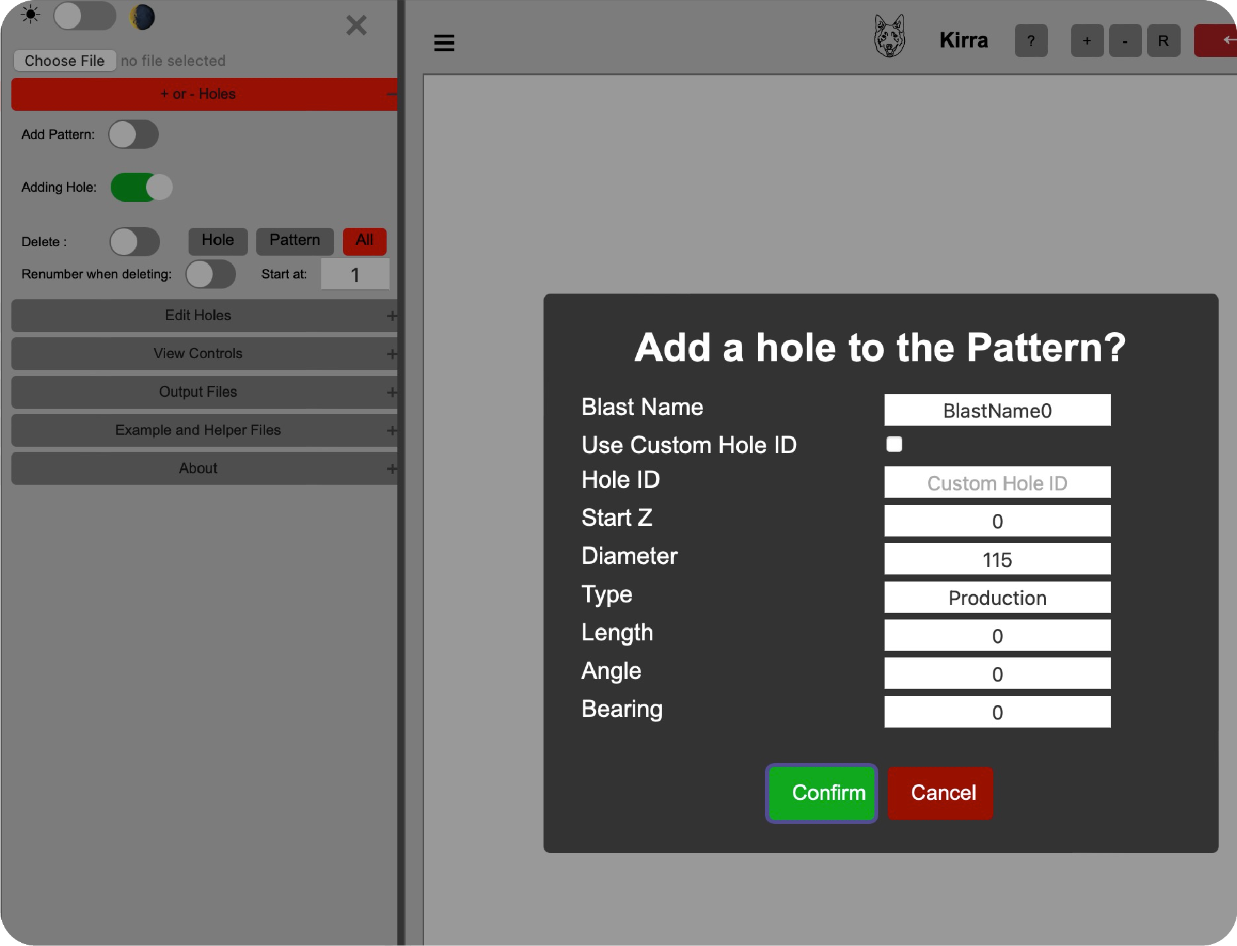Click the moon icon for dark mode
Image resolution: width=1237 pixels, height=946 pixels.
tap(142, 17)
